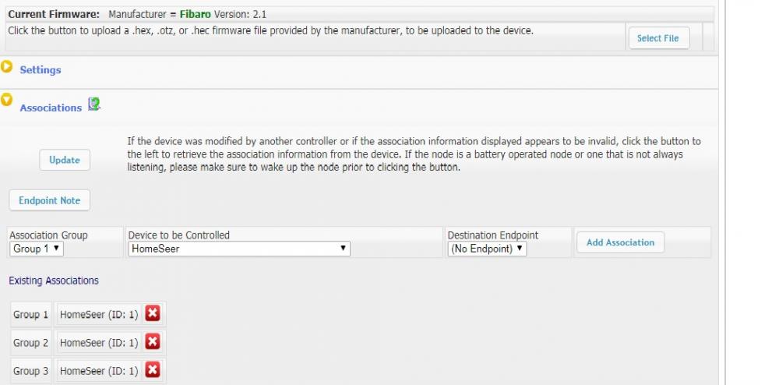This screenshot has height=385, width=779.
Task: Click the Associations section title
Action: click(x=51, y=108)
